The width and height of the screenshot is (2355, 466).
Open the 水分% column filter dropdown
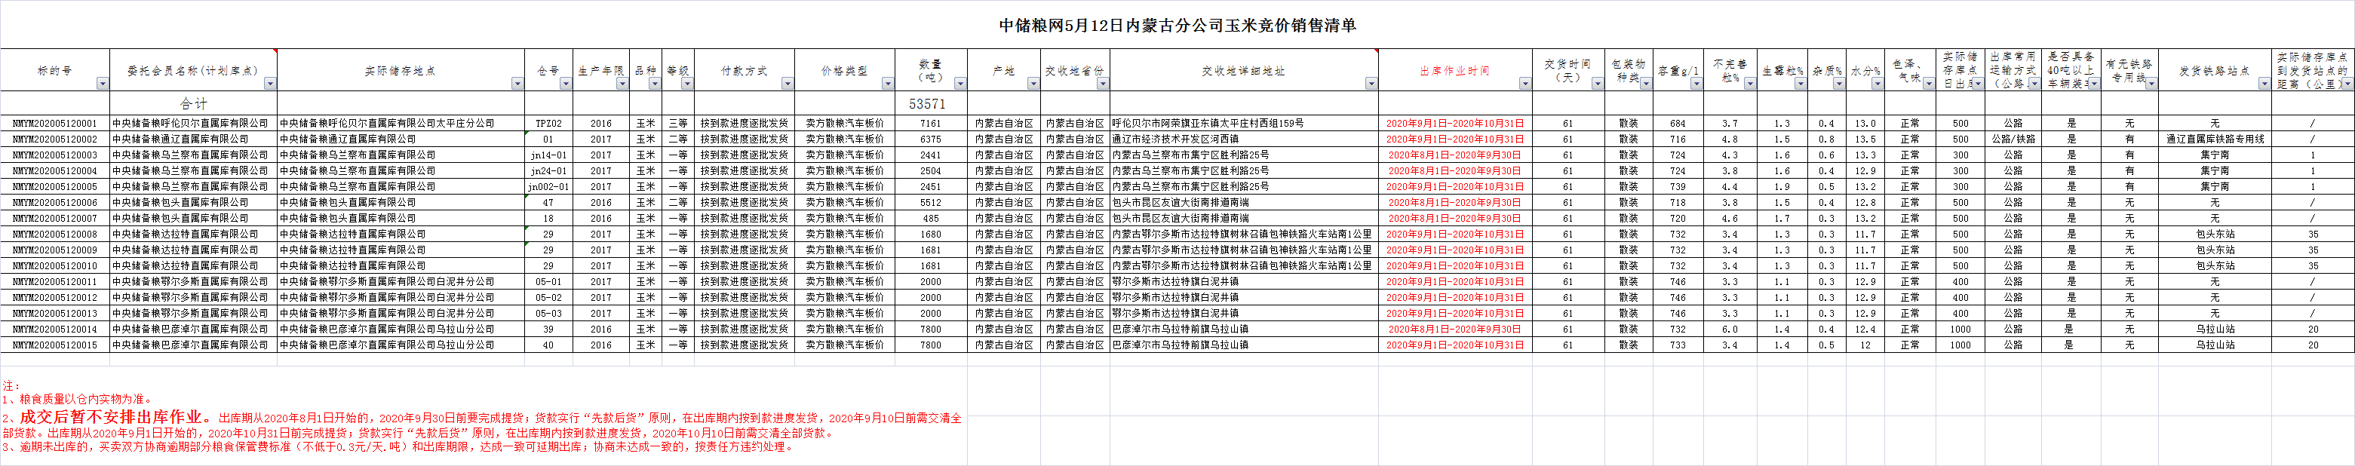[1876, 84]
